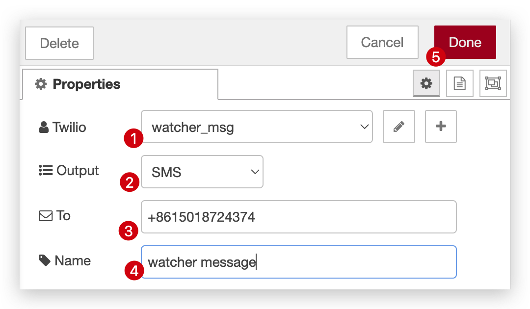Click the Output label

click(69, 171)
